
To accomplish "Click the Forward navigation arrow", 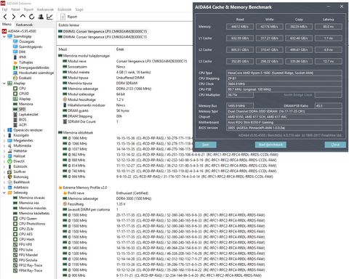I will pyautogui.click(x=14, y=17).
